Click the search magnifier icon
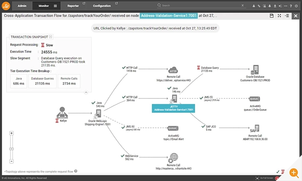 click(x=159, y=5)
